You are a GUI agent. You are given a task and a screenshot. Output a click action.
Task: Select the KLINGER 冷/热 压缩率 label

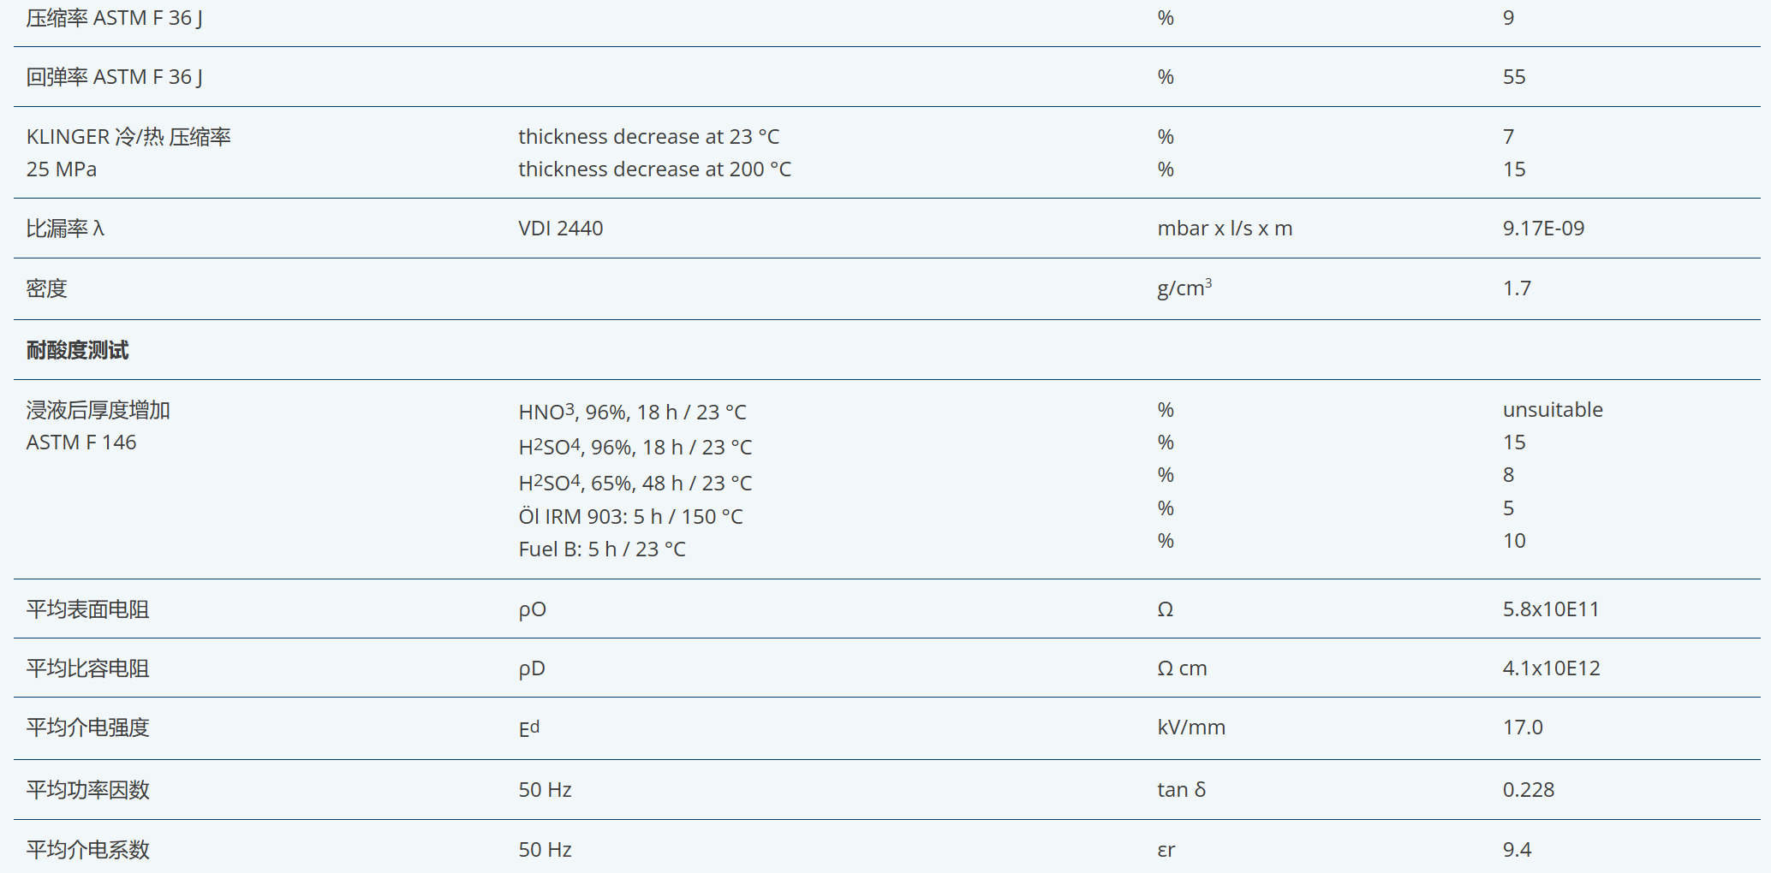pyautogui.click(x=128, y=137)
